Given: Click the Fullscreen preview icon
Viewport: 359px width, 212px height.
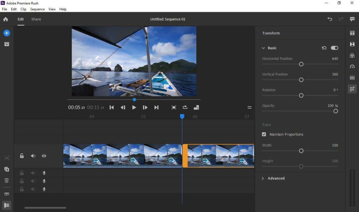Looking at the screenshot, I should coord(174,107).
